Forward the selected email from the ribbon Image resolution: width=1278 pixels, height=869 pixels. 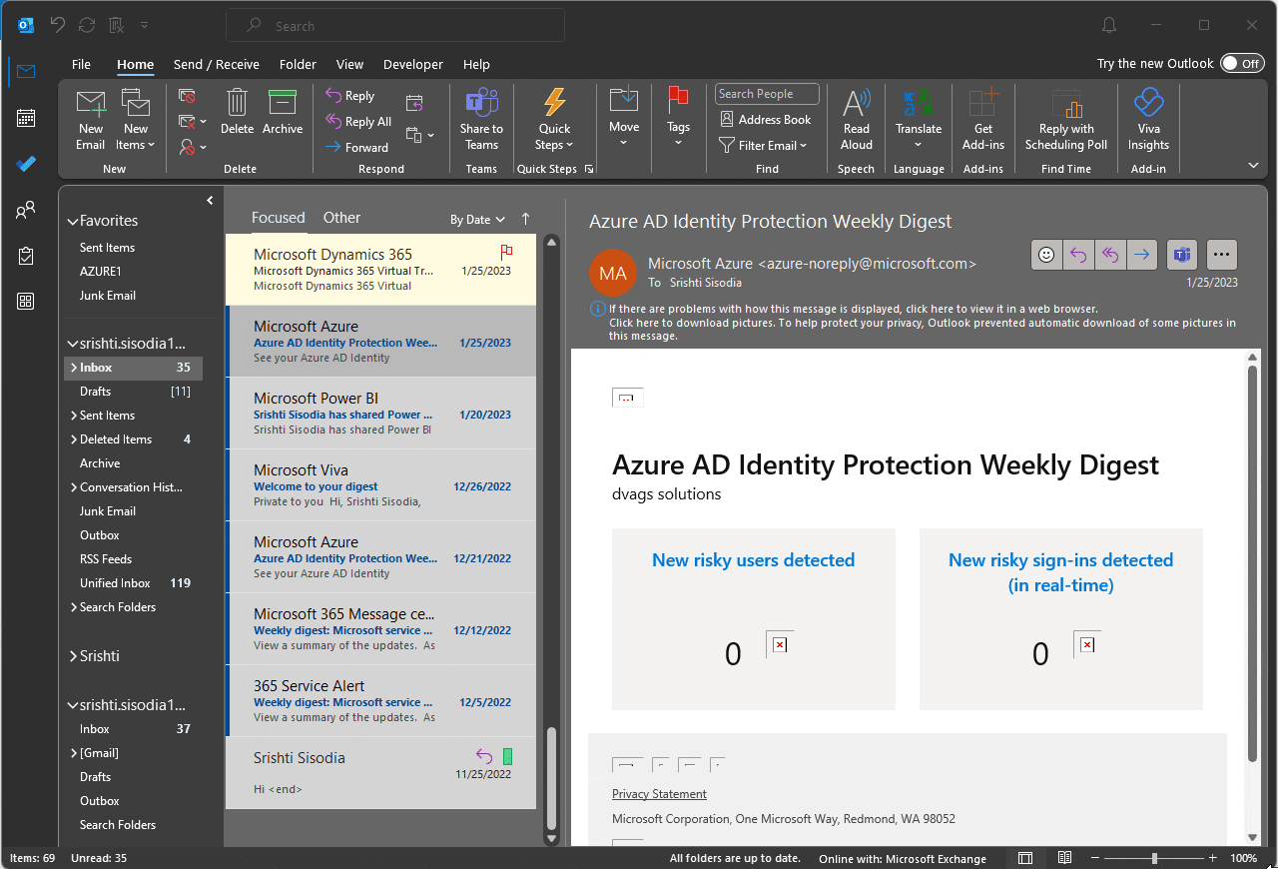tap(357, 147)
